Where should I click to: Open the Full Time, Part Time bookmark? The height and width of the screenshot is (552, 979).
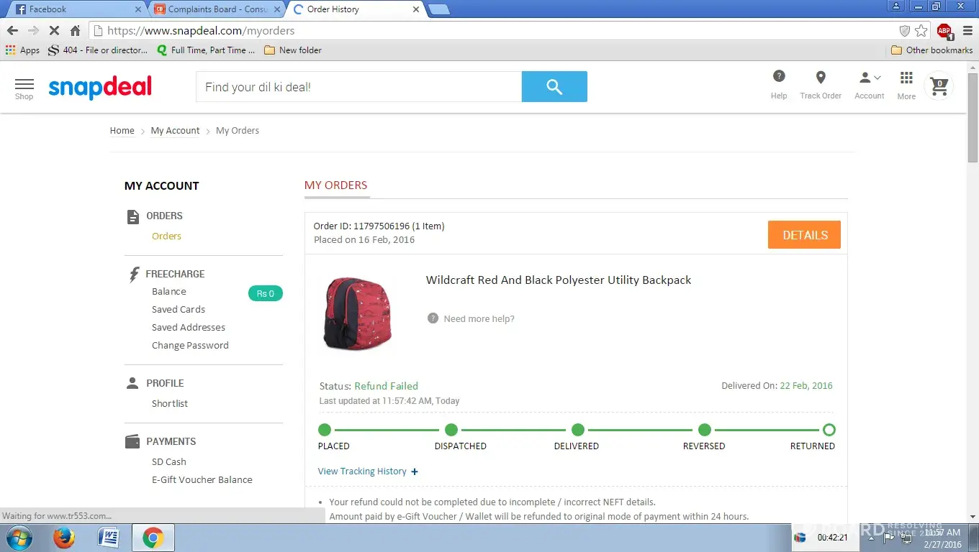point(206,50)
